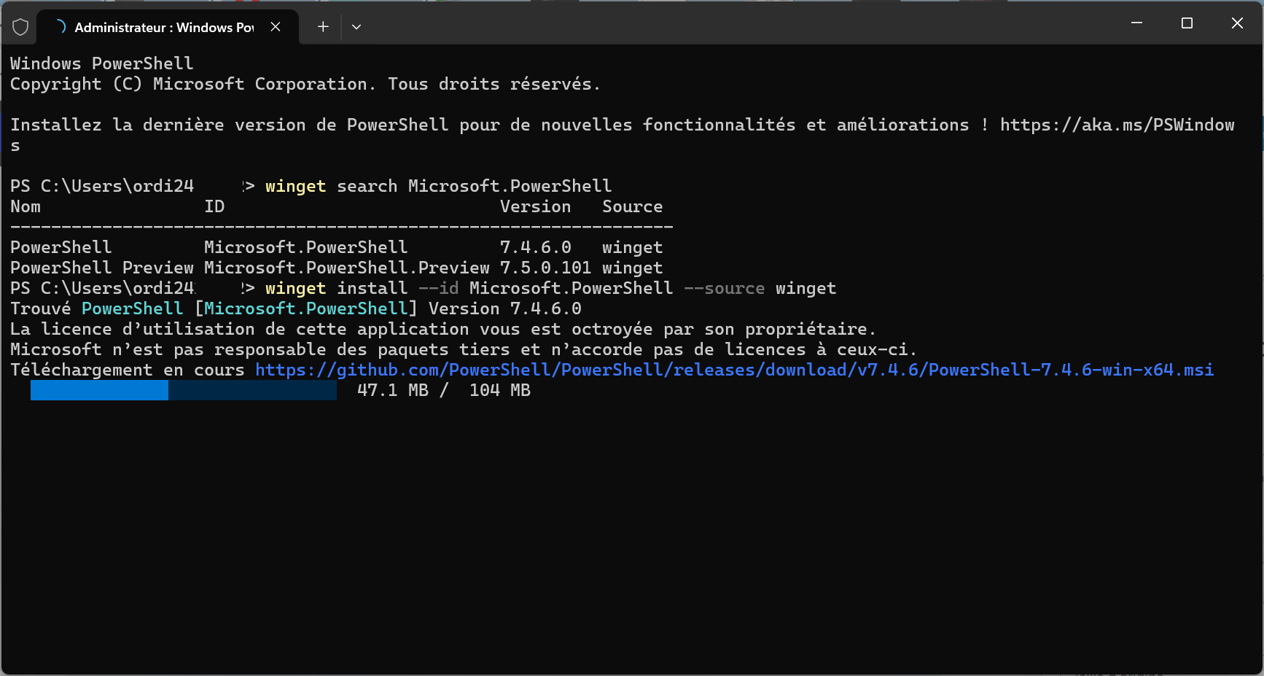The width and height of the screenshot is (1264, 676).
Task: Minimize the terminal window
Action: tap(1136, 23)
